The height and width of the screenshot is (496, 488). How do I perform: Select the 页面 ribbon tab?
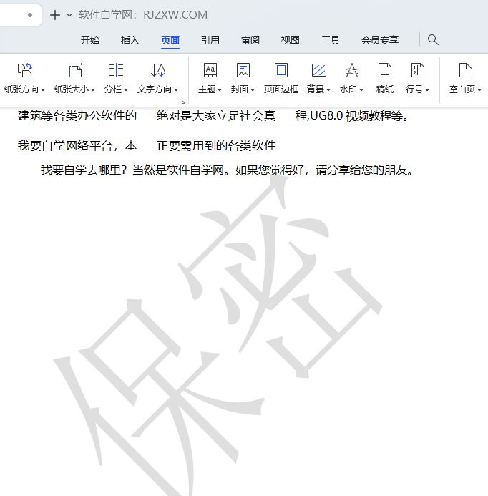(x=170, y=40)
